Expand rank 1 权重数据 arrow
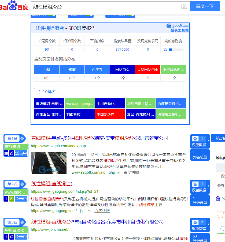The image size is (225, 242). click(x=208, y=141)
